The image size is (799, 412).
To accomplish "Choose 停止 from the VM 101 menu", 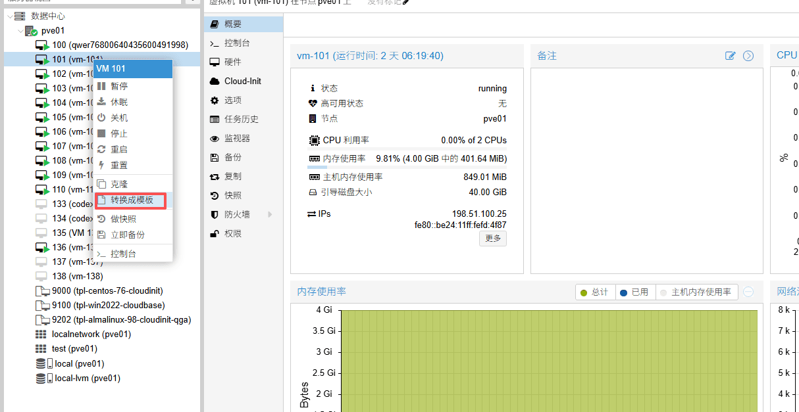I will (x=132, y=133).
